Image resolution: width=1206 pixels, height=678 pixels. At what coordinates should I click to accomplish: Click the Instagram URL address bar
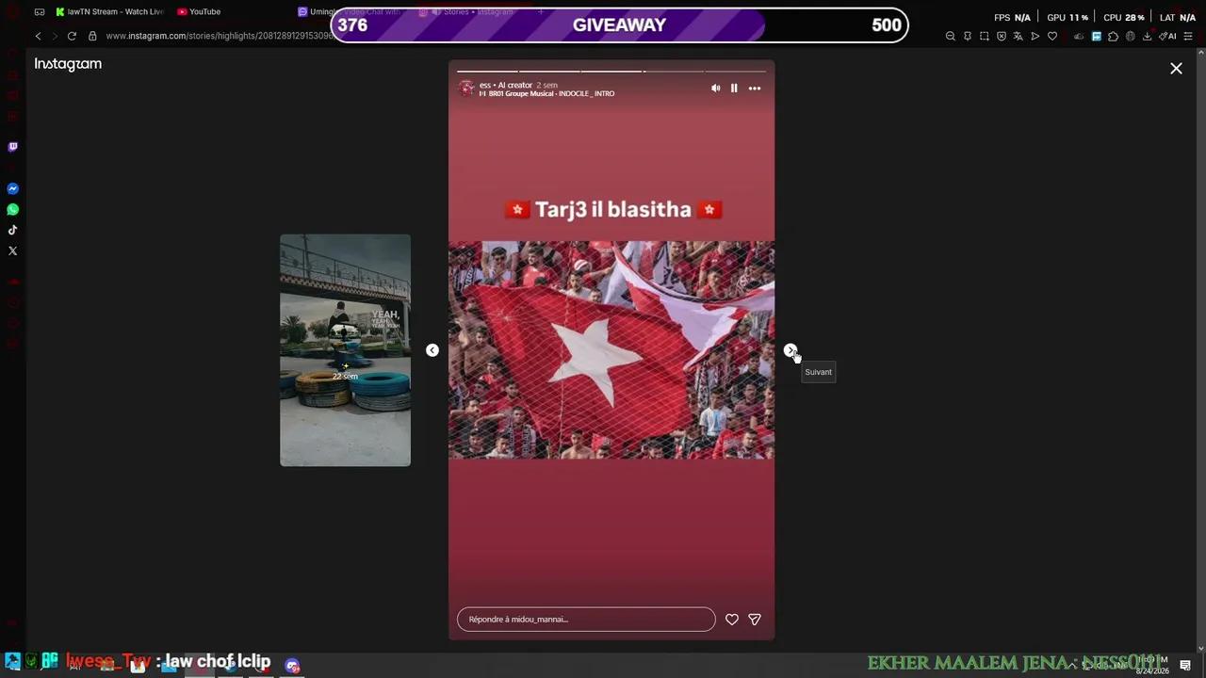coord(219,36)
